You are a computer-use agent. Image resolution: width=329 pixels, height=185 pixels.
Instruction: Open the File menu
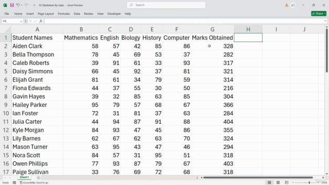click(7, 14)
